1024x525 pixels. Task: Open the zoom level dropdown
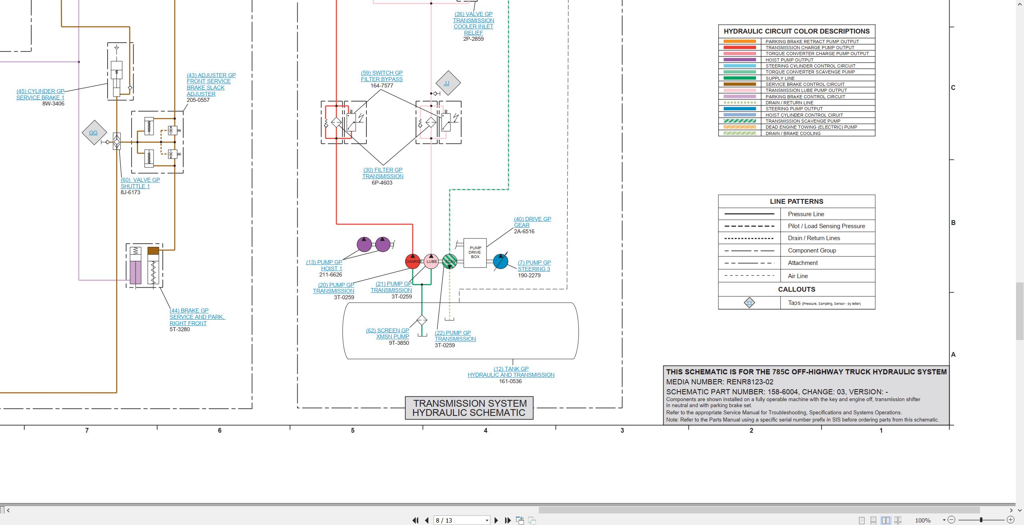pos(944,520)
